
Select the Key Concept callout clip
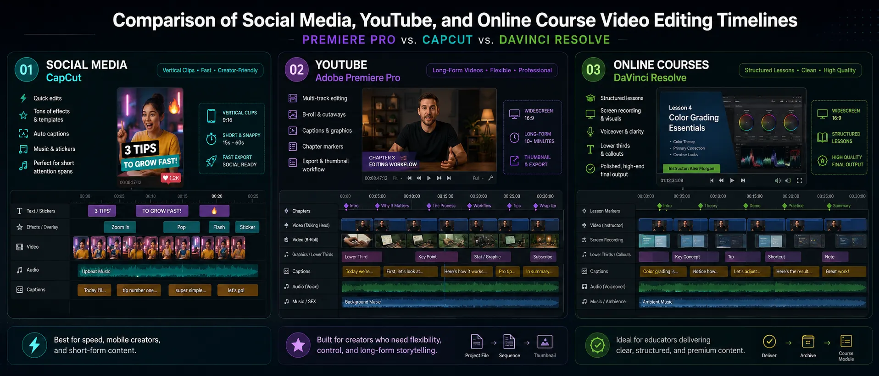[x=695, y=257]
